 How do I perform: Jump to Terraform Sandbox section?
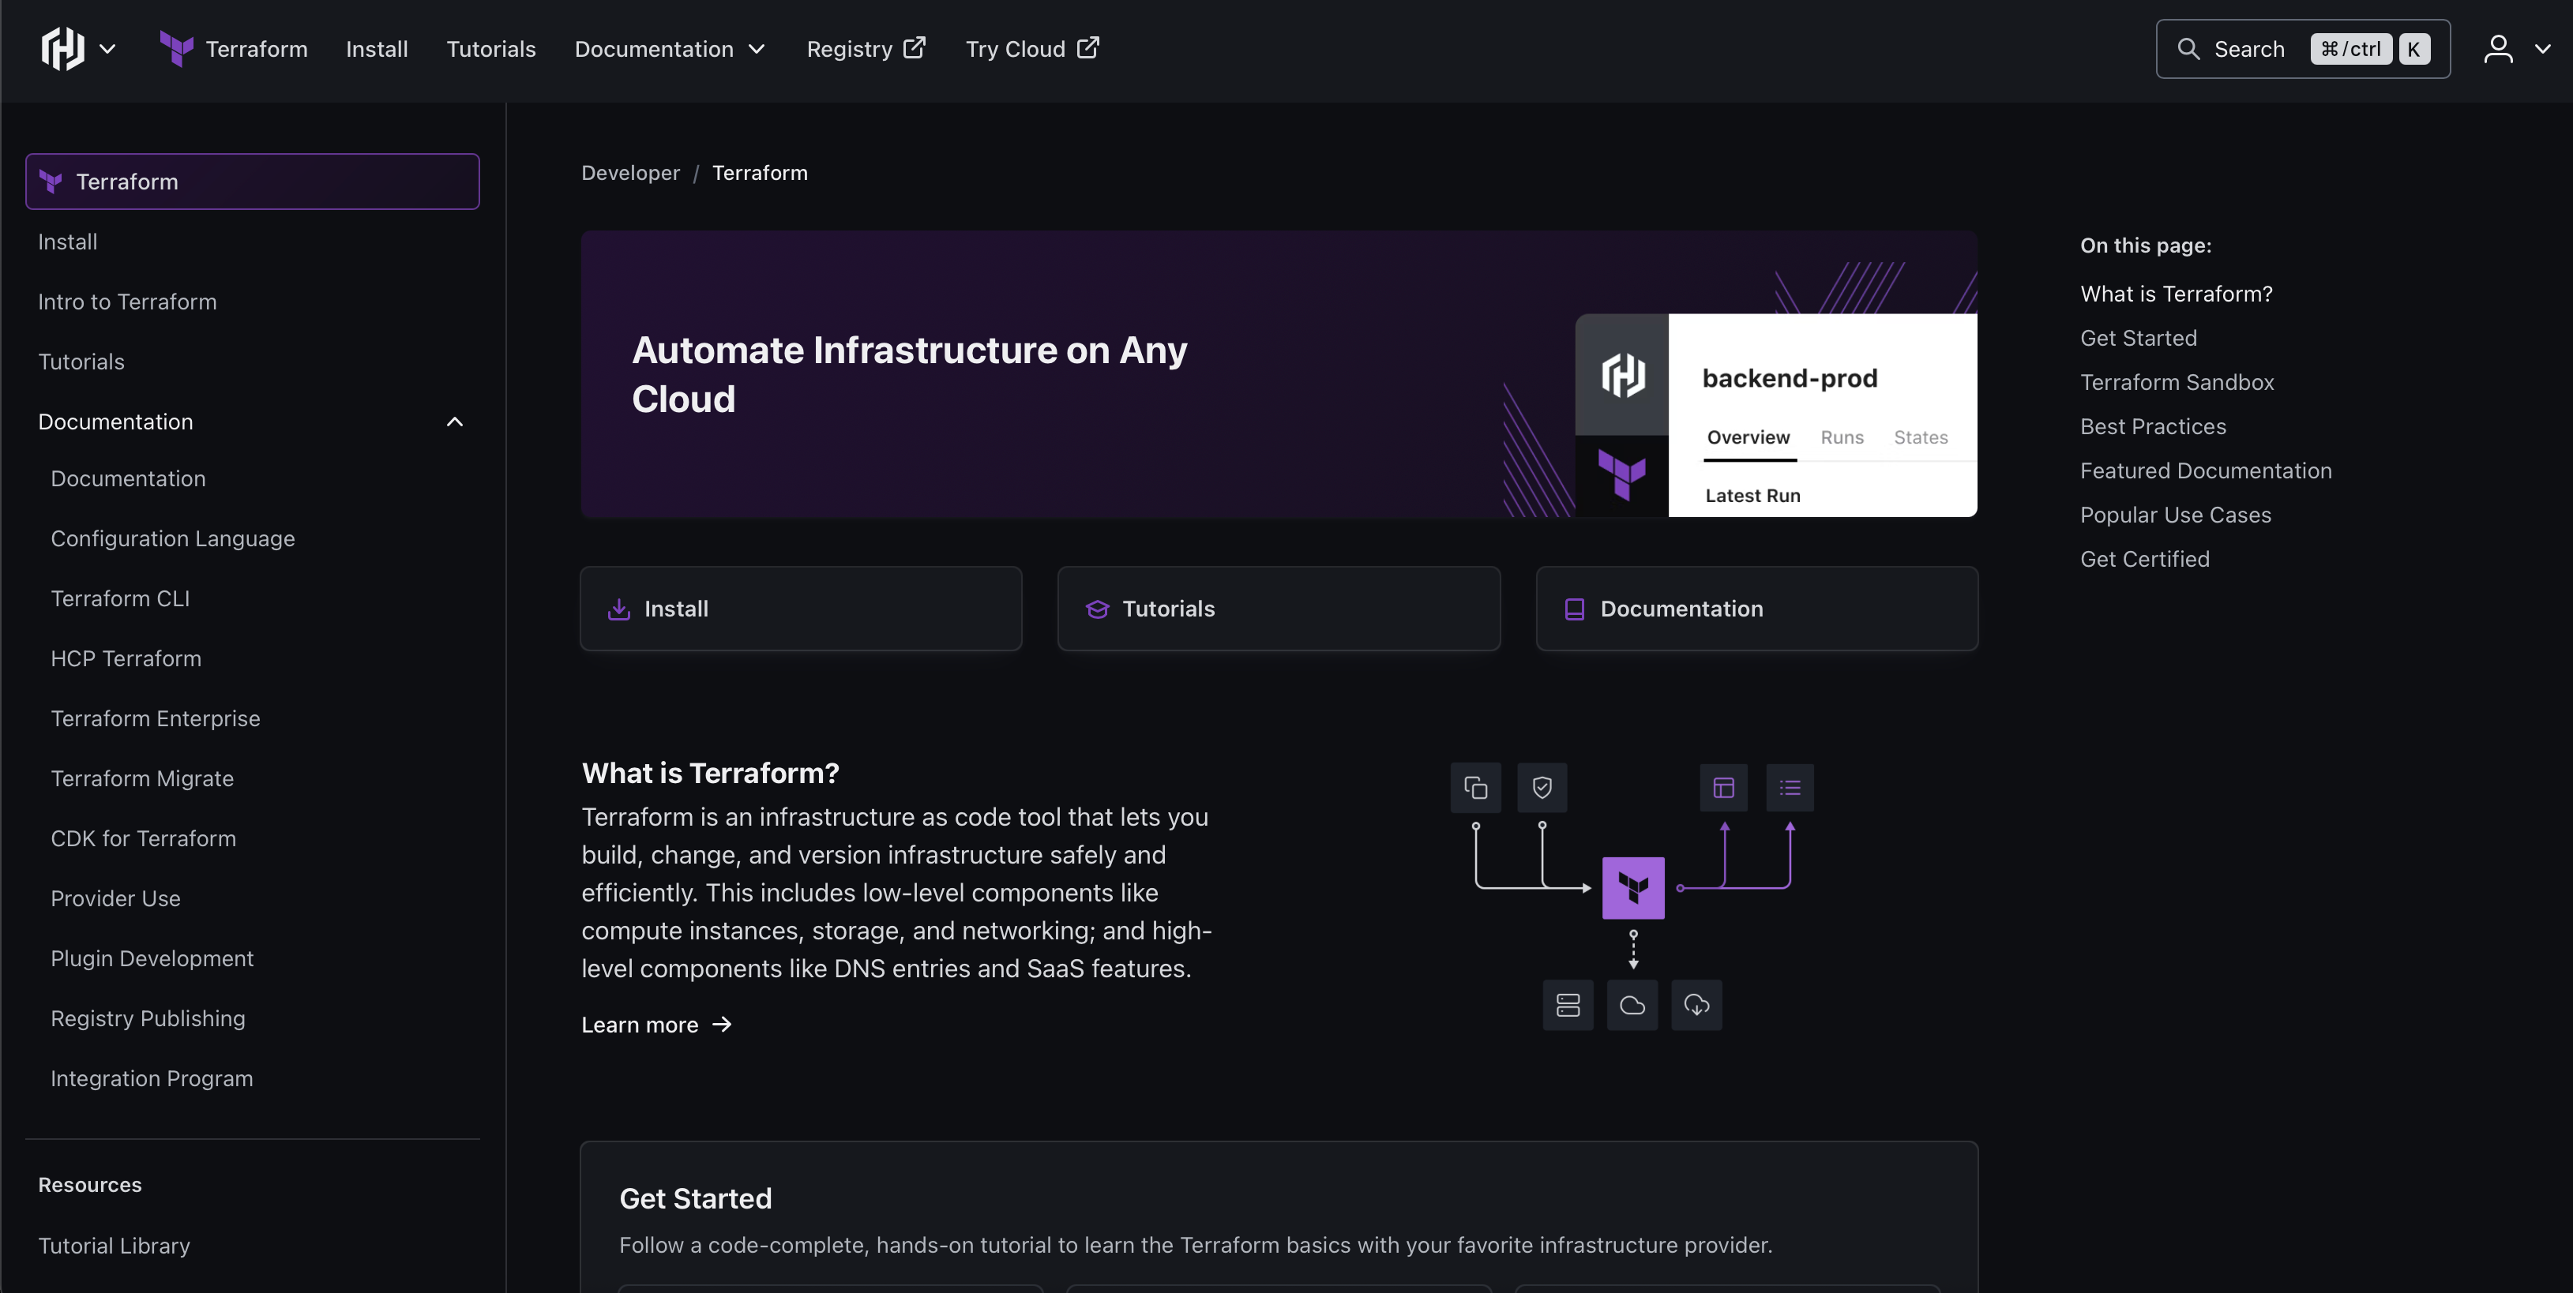2177,381
